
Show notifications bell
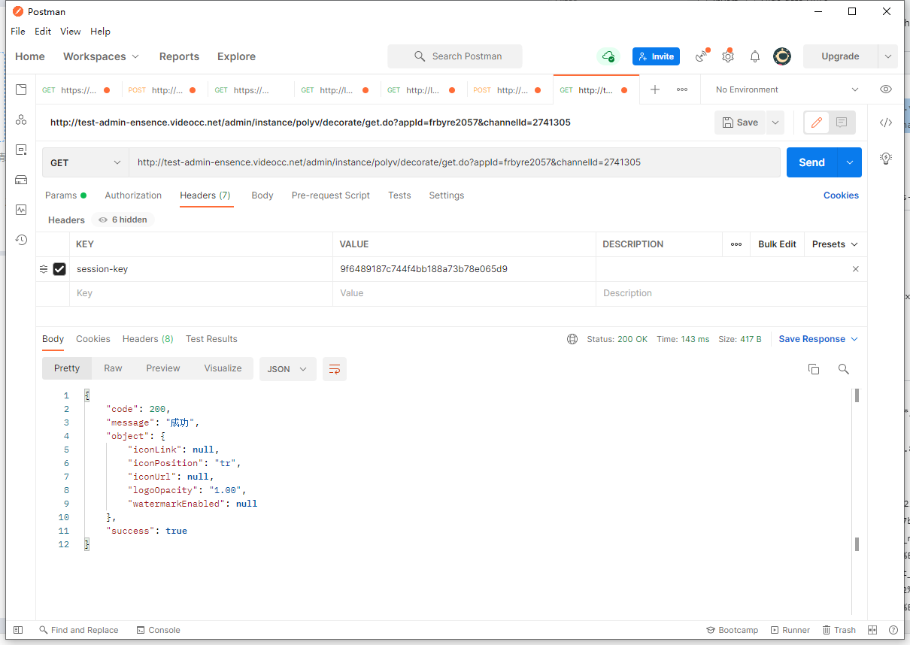point(755,56)
